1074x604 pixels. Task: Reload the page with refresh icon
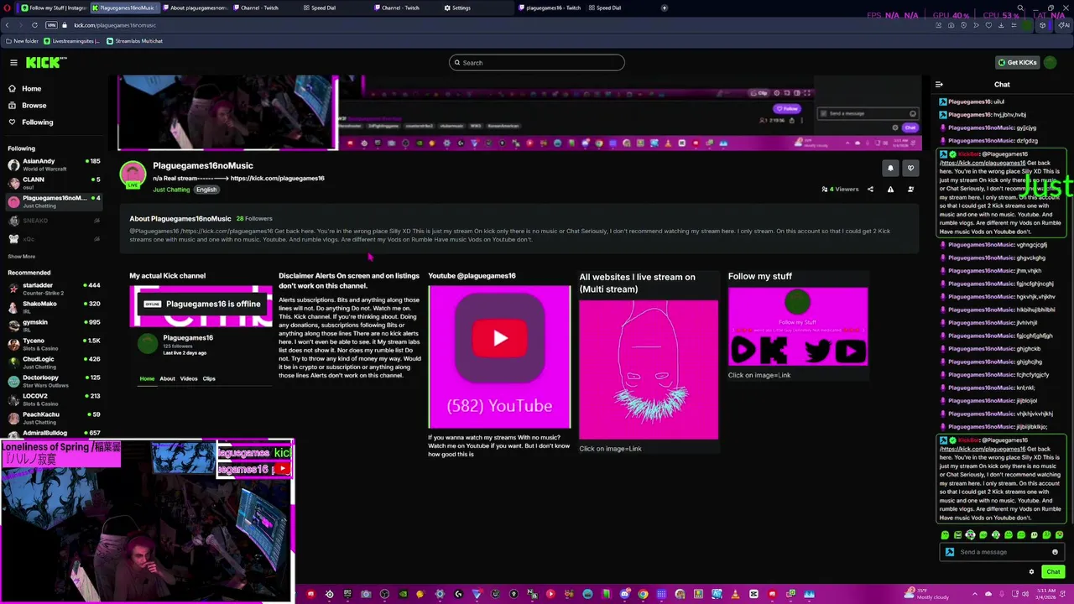34,25
